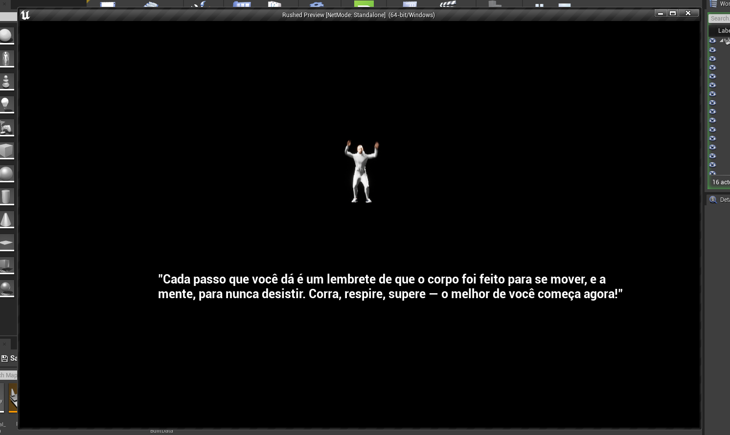Image resolution: width=730 pixels, height=435 pixels.
Task: Select the orange-underlined asset thumbnail at bottom left
Action: [x=13, y=397]
